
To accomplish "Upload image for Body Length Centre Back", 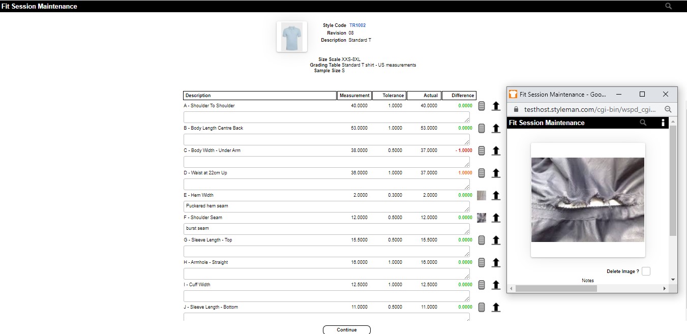I will coord(496,128).
